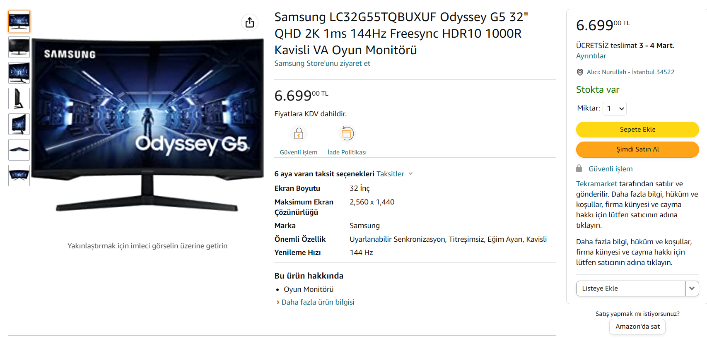Open the Ayrıntılar delivery details link

(591, 56)
